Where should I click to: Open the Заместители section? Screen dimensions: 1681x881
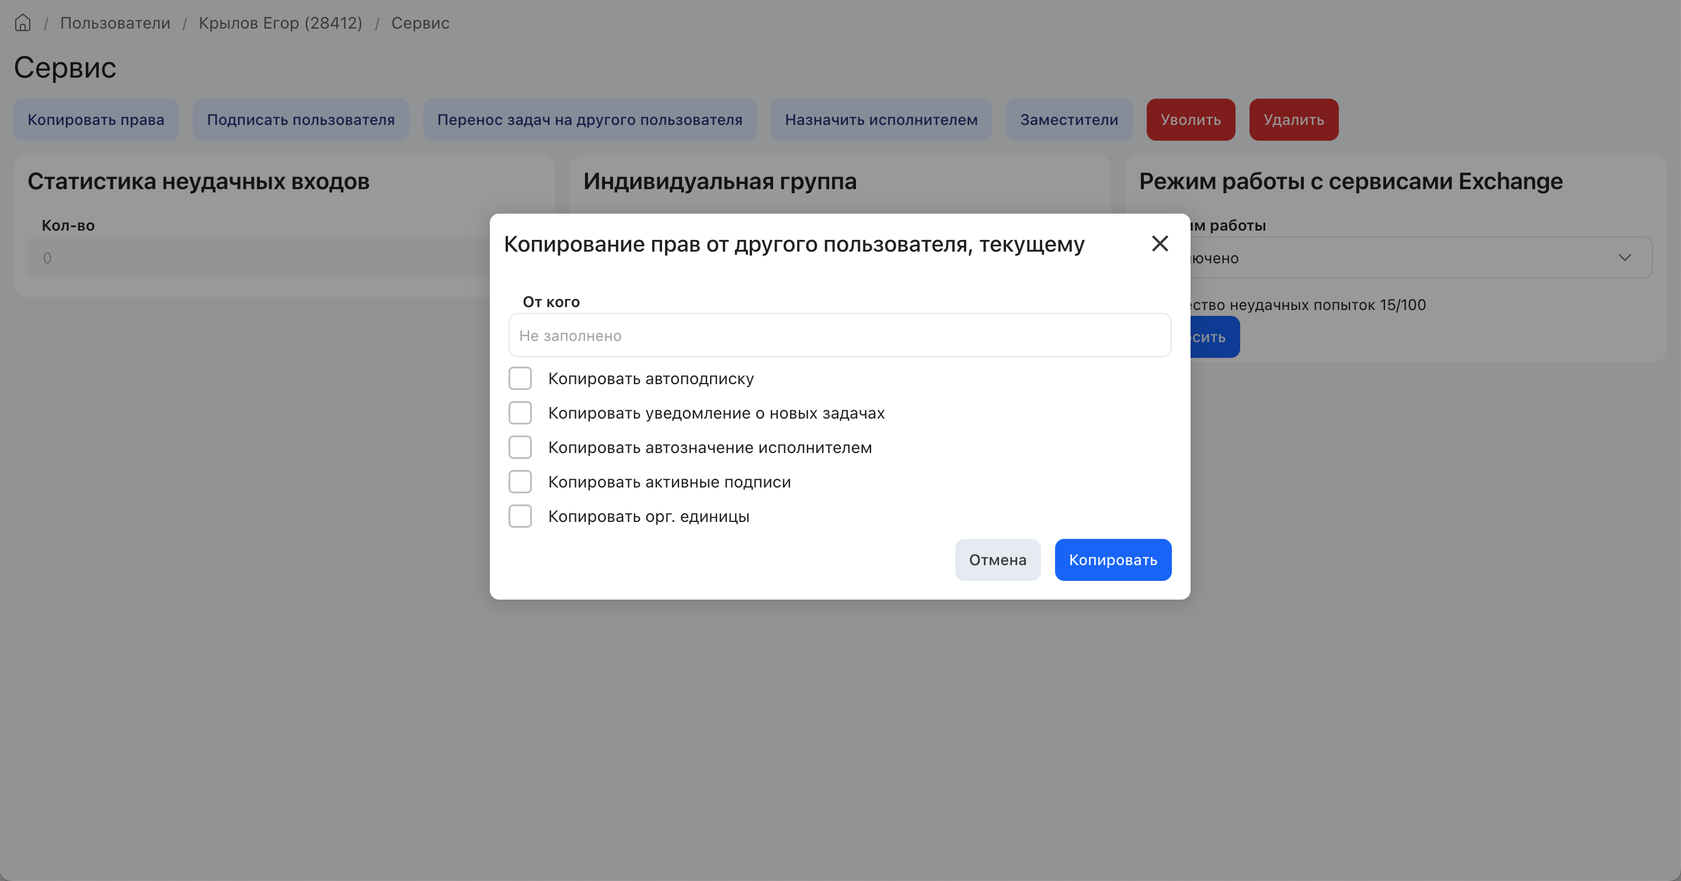pyautogui.click(x=1069, y=120)
